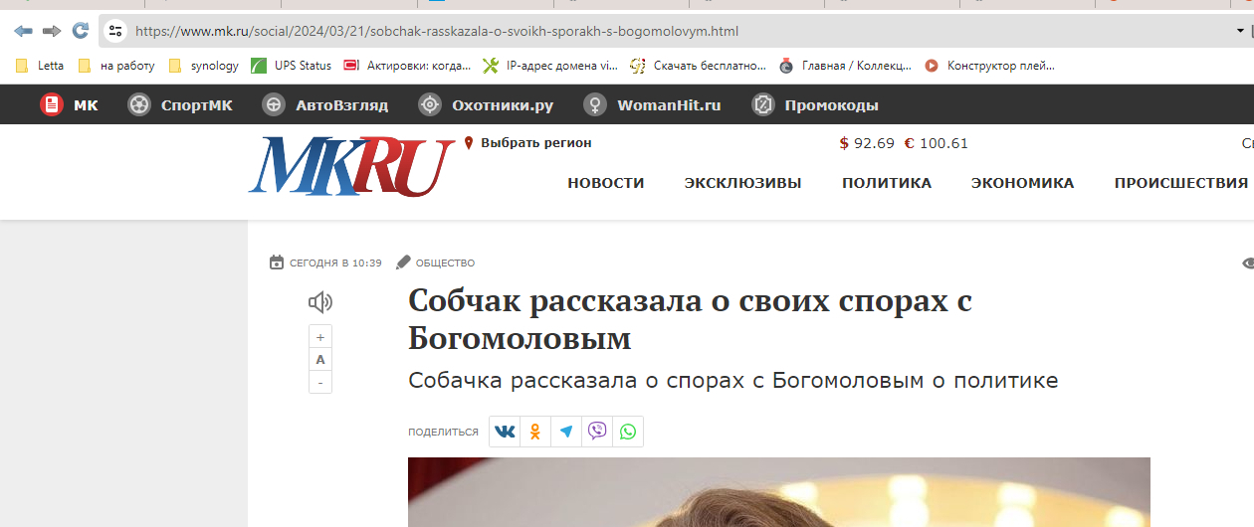Play audio version with speaker icon
The image size is (1254, 527).
click(319, 302)
